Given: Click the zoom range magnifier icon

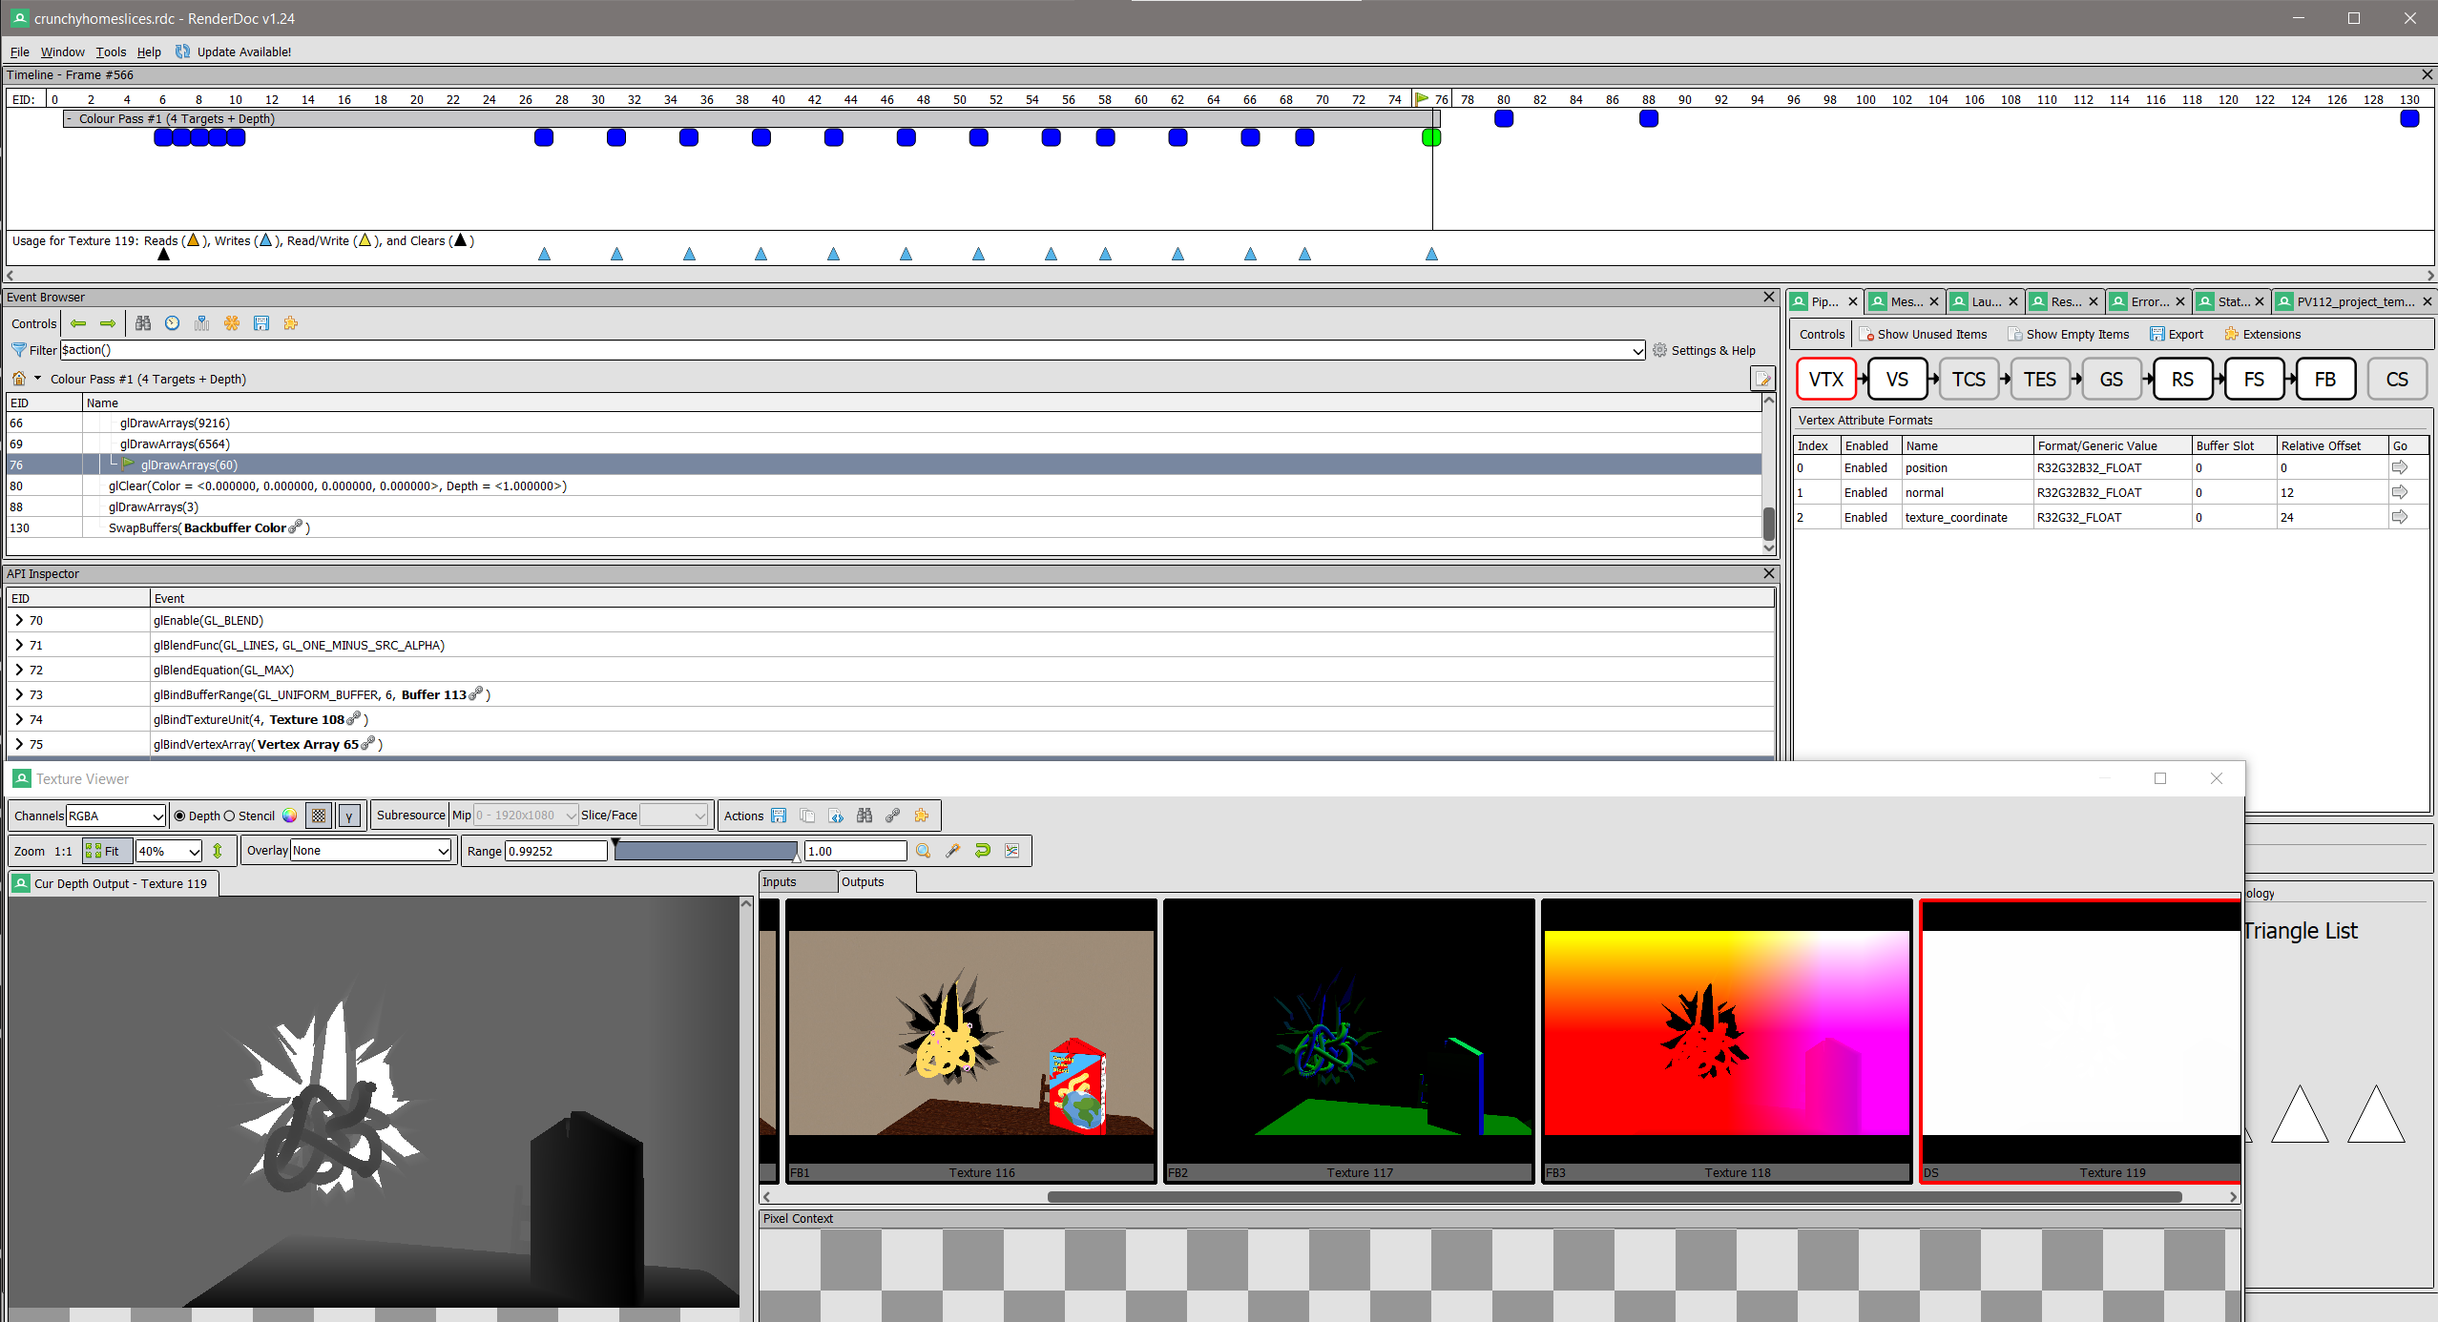Looking at the screenshot, I should click(923, 851).
